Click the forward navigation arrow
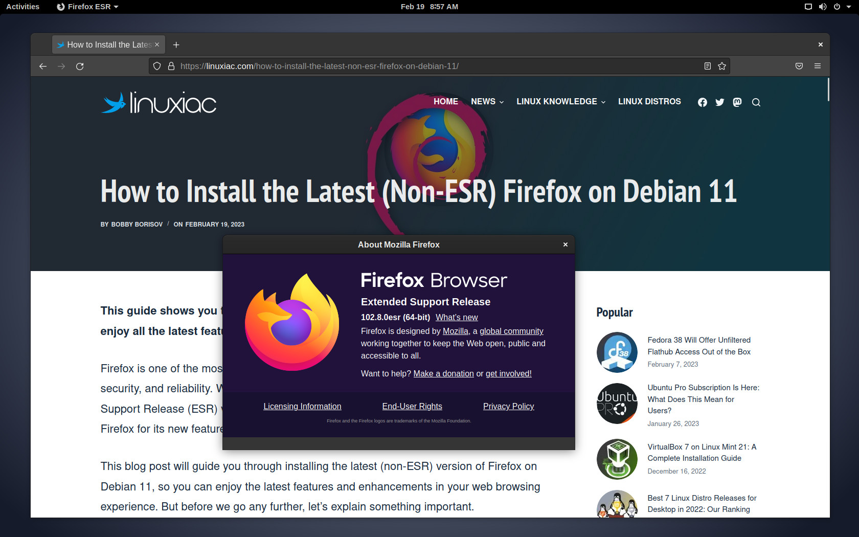859x537 pixels. [61, 66]
